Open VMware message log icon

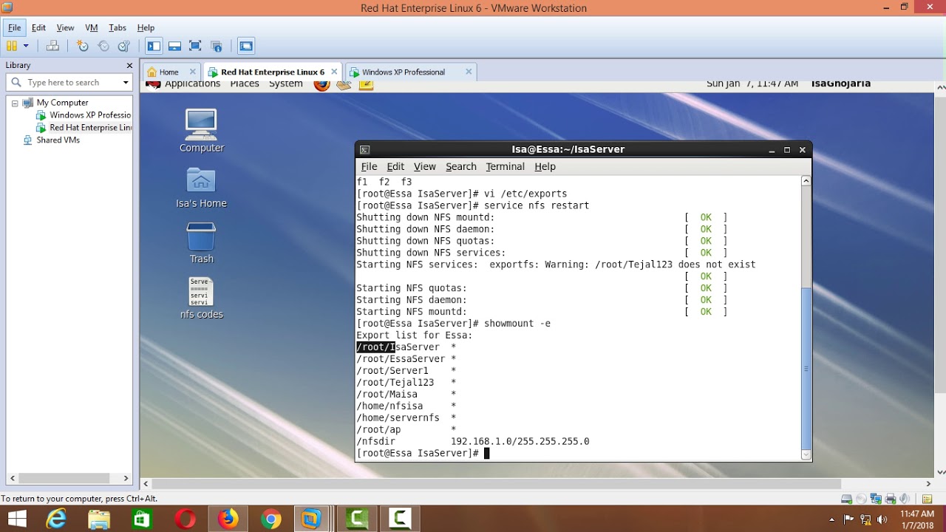point(928,499)
